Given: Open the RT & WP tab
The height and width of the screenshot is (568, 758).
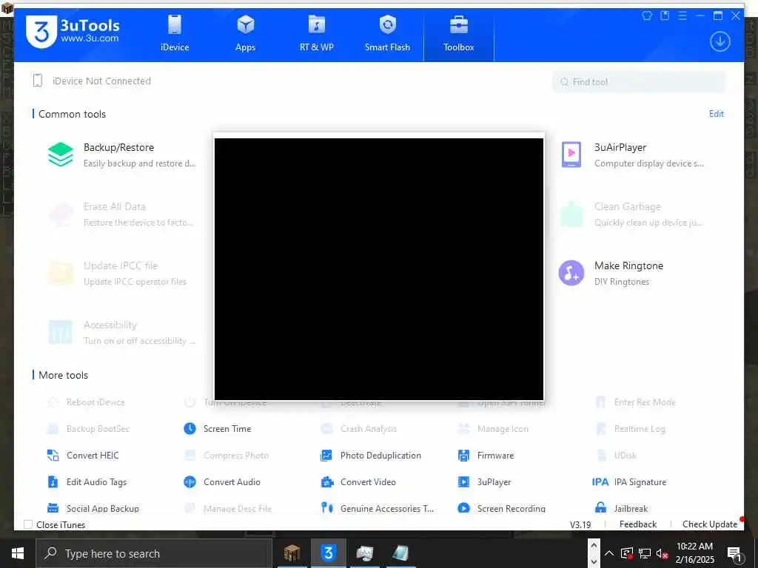Looking at the screenshot, I should point(316,34).
